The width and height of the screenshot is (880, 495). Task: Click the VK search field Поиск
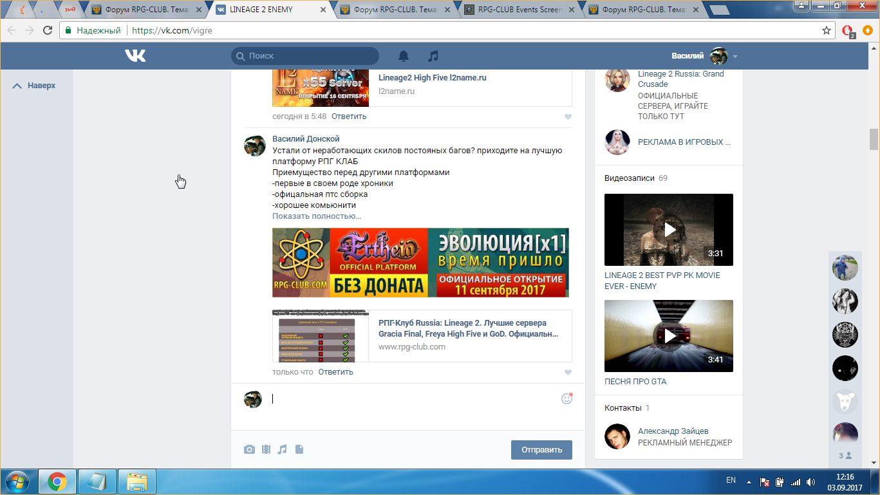(305, 56)
